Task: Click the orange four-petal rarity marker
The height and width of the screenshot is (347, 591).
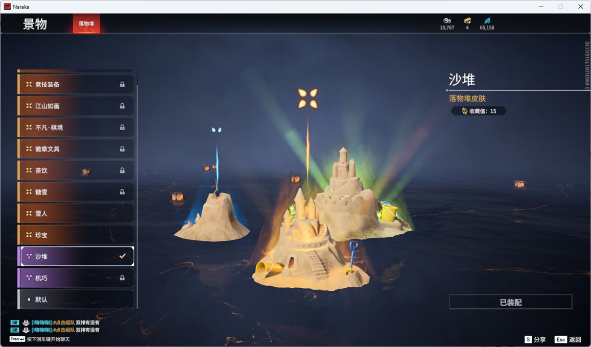Action: coord(308,98)
